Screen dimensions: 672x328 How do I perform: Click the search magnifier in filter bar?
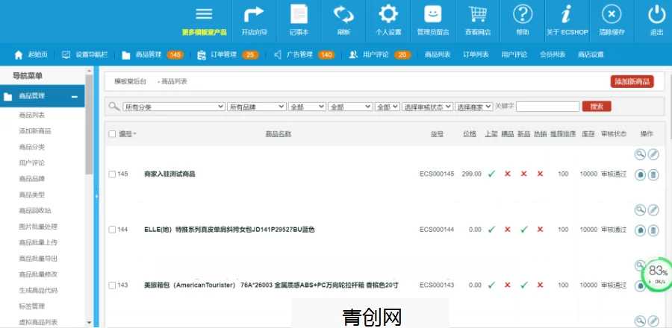[114, 107]
